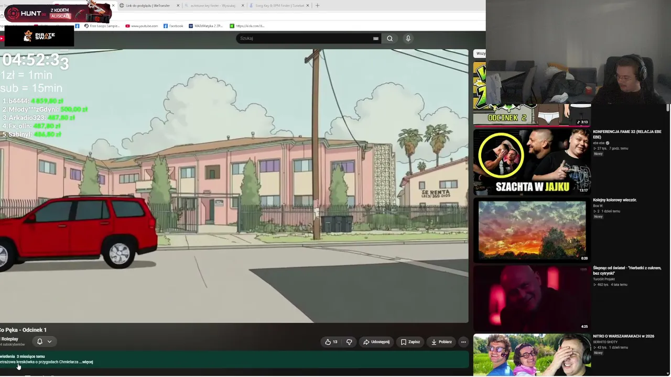
Task: Select the first filter chip above suggestions
Action: pyautogui.click(x=480, y=53)
